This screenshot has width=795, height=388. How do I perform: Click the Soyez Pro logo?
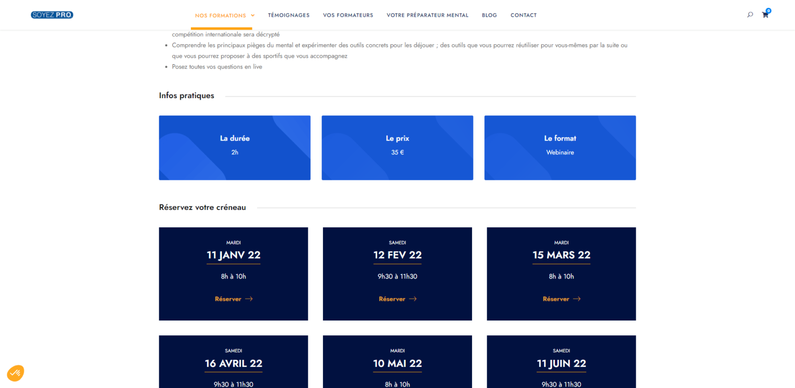52,15
